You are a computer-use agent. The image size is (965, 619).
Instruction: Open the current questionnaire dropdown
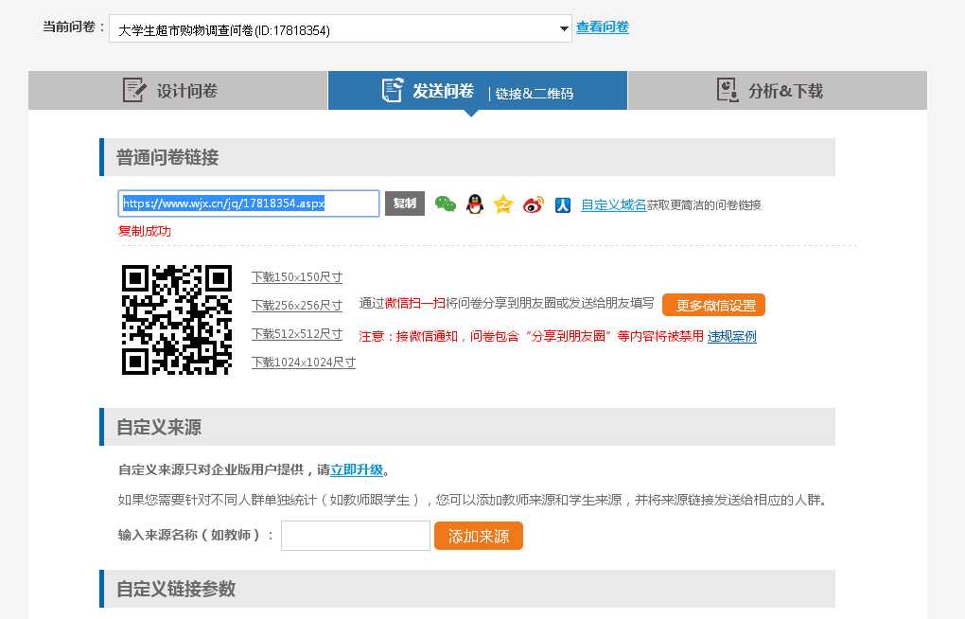(x=341, y=29)
